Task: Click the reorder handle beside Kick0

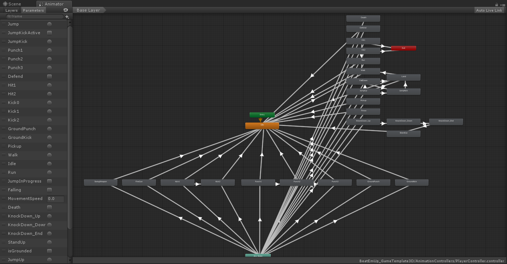Action: pyautogui.click(x=4, y=103)
